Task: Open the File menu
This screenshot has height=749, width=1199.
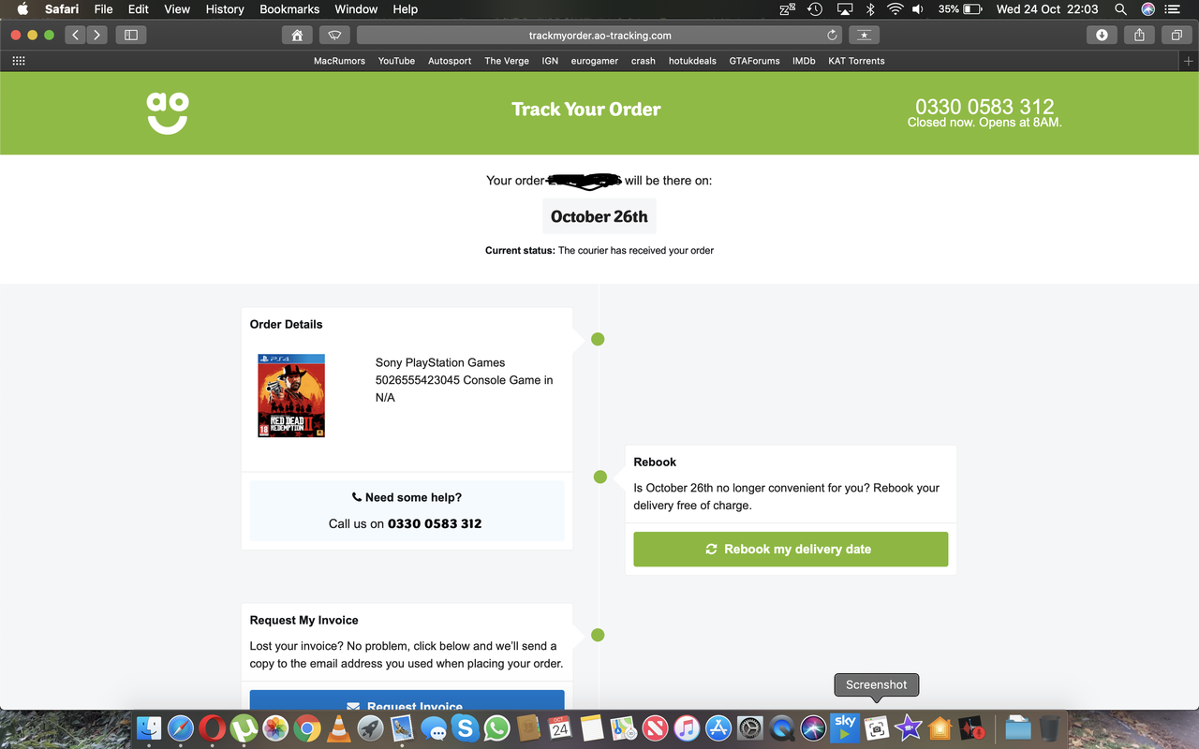Action: [103, 9]
